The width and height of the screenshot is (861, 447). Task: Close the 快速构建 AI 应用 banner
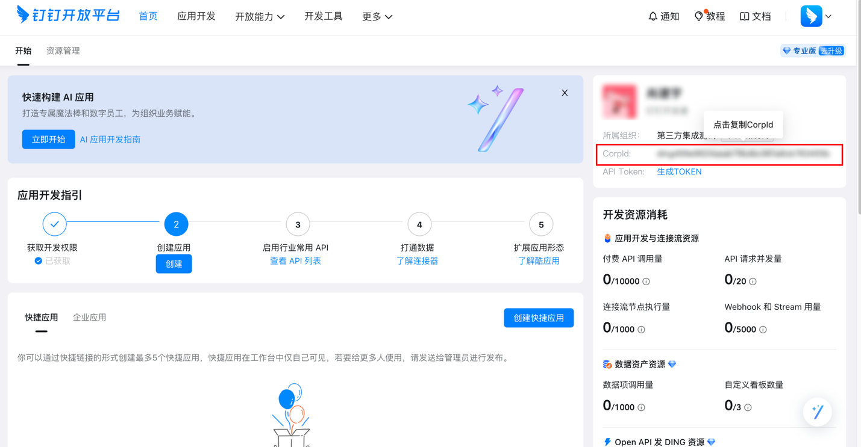point(565,93)
